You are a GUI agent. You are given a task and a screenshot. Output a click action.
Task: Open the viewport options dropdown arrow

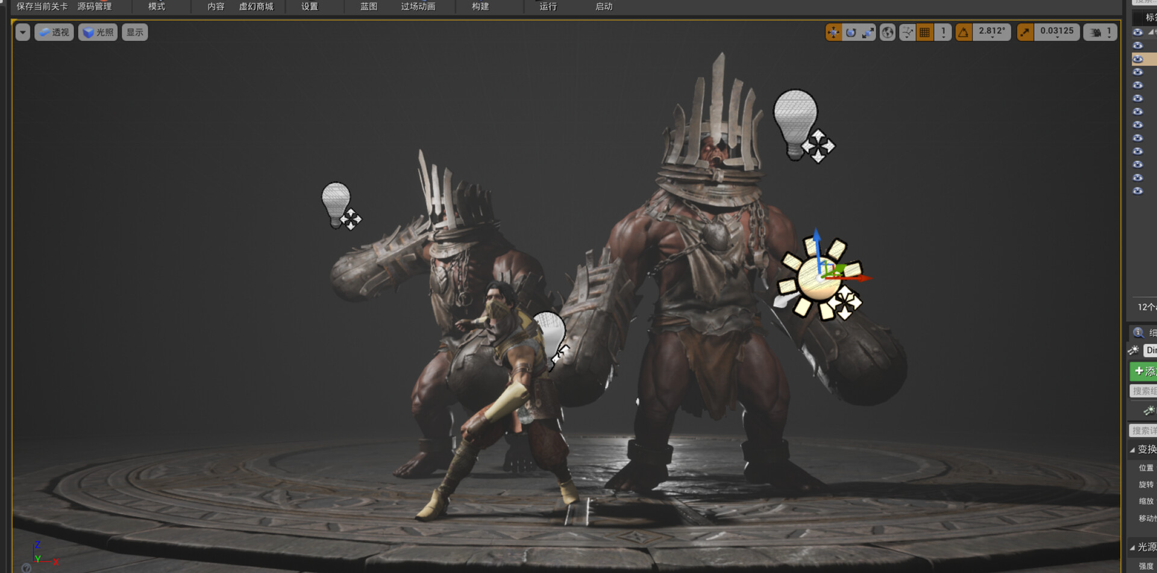pyautogui.click(x=23, y=31)
